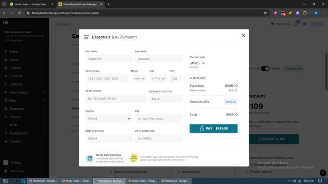The height and width of the screenshot is (184, 328).
Task: Open the first Dashboard - Google taskbar item
Action: 43,181
